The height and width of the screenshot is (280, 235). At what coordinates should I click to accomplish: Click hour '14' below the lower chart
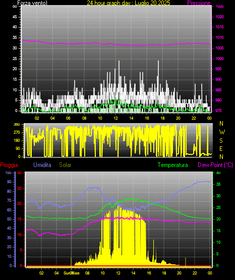(133, 273)
